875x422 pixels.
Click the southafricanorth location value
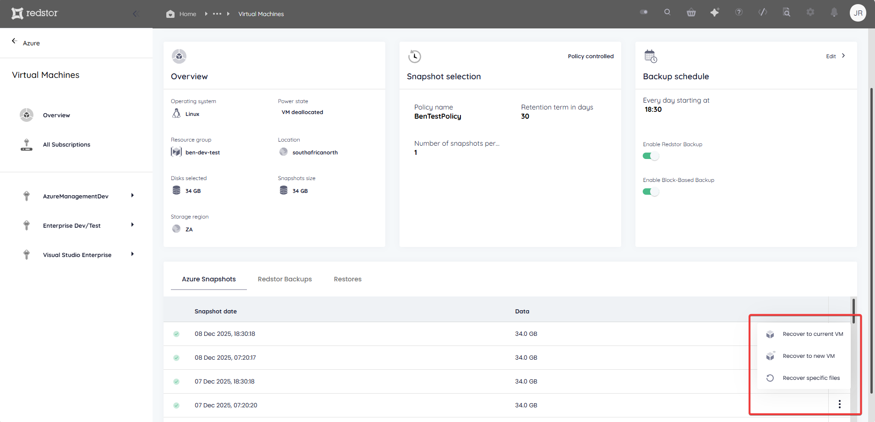pos(315,153)
